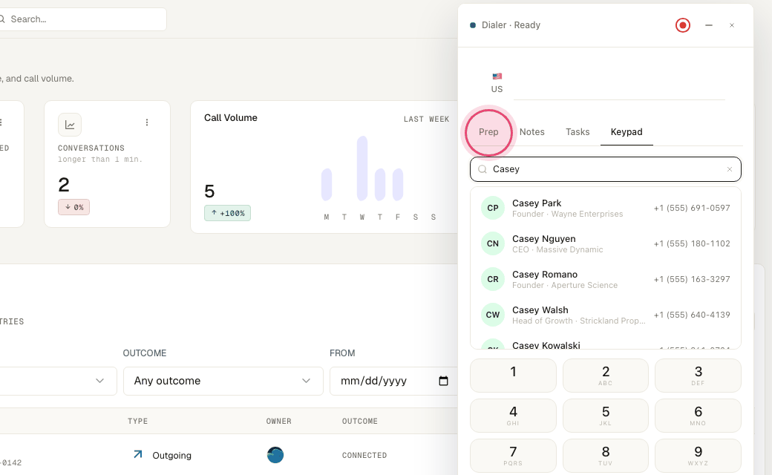772x475 pixels.
Task: Click the main Search box
Action: [81, 19]
